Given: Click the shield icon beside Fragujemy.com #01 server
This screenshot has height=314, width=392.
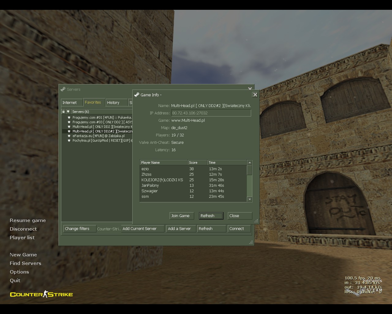Looking at the screenshot, I should point(69,117).
